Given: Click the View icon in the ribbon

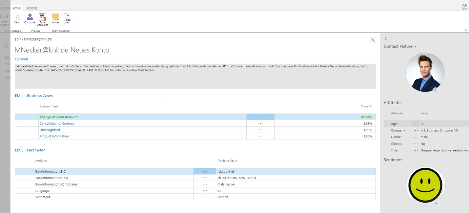Looking at the screenshot, I should pyautogui.click(x=17, y=18).
